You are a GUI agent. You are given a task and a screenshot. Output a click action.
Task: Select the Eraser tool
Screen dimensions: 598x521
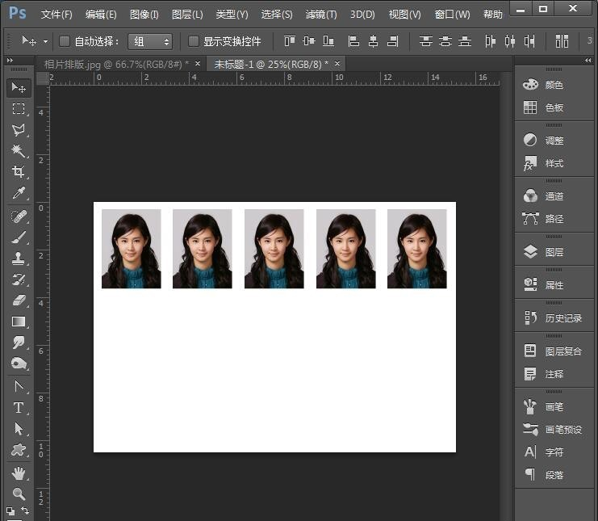[18, 300]
